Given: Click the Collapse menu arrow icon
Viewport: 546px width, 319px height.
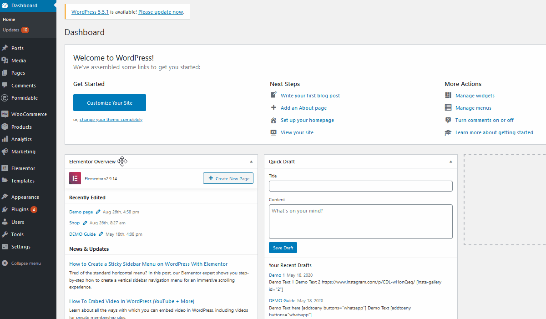Looking at the screenshot, I should [x=5, y=263].
